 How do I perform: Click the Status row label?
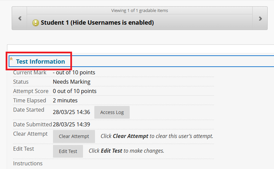[21, 82]
